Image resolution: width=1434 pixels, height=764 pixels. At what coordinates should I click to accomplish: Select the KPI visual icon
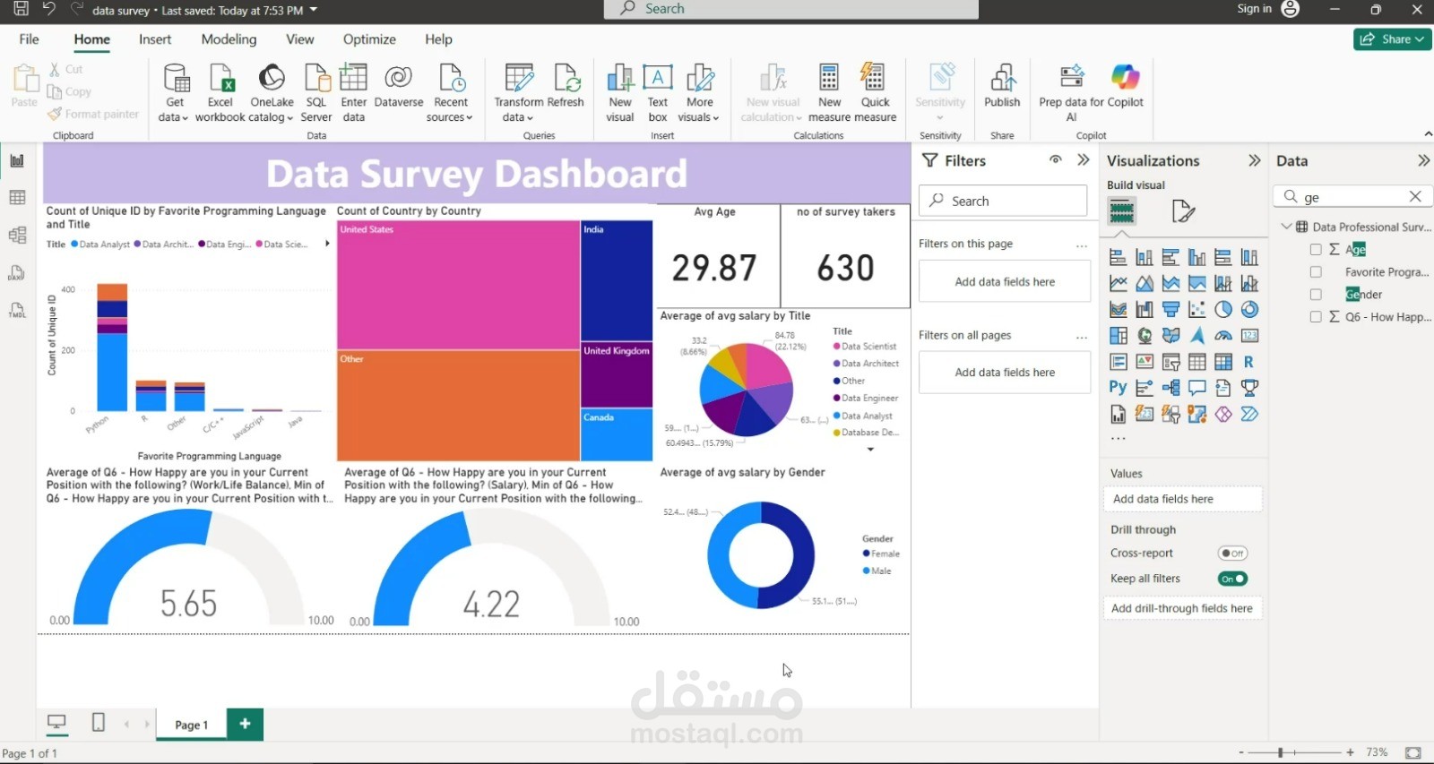coord(1145,362)
